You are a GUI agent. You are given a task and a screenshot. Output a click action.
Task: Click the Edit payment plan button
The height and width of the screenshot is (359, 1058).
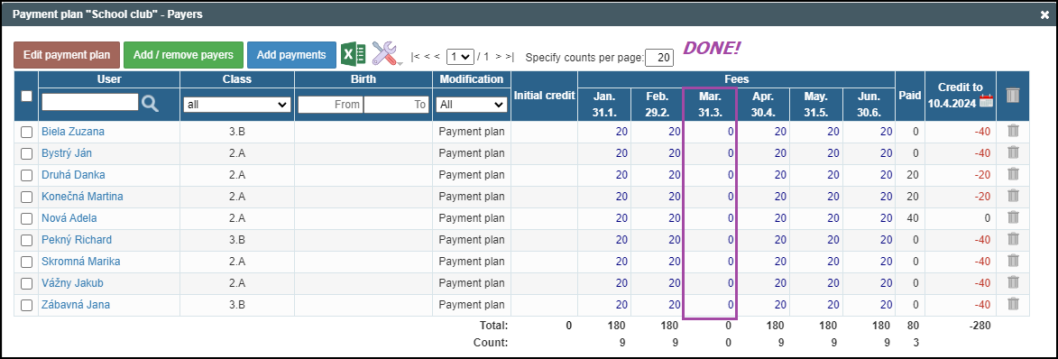(x=67, y=55)
